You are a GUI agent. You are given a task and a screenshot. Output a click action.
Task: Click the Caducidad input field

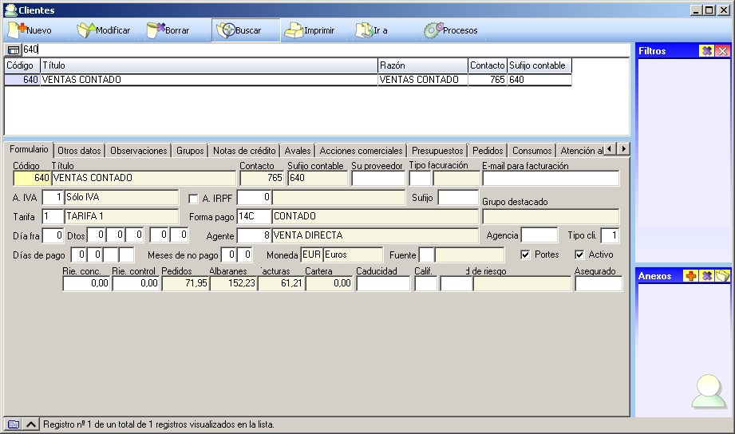[383, 283]
